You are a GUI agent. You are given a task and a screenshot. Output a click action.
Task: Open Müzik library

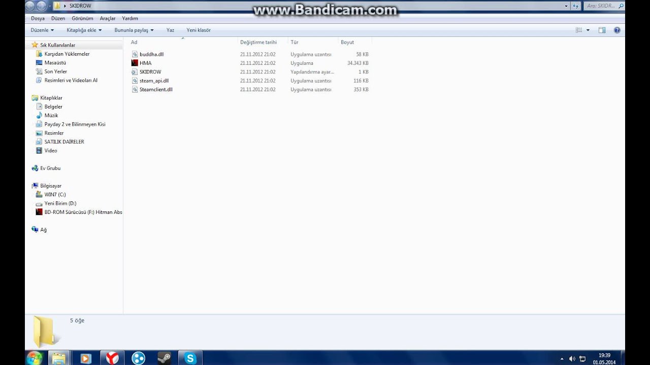tap(51, 116)
